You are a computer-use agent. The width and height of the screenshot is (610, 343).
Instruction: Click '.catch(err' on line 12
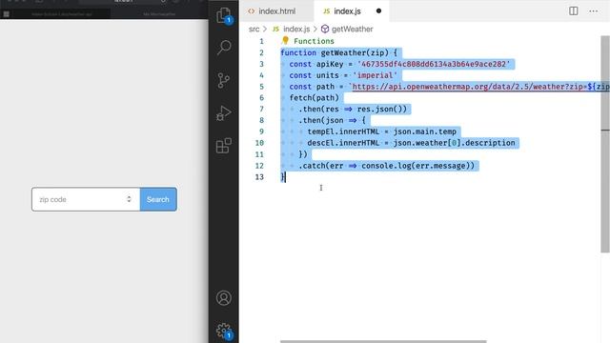(321, 166)
